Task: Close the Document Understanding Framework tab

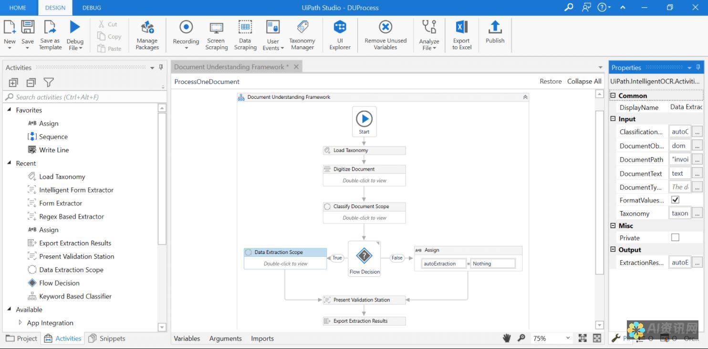Action: click(x=296, y=67)
